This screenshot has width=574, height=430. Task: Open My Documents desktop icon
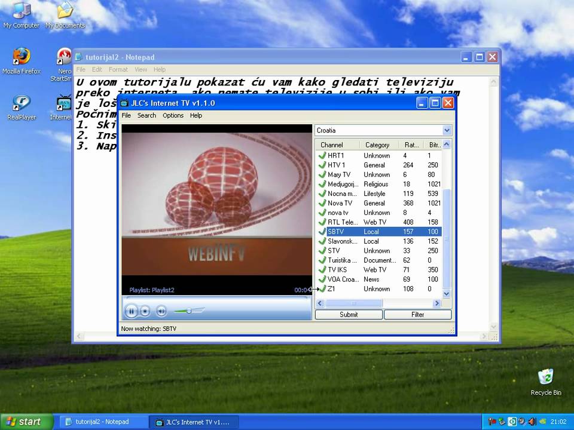65,16
